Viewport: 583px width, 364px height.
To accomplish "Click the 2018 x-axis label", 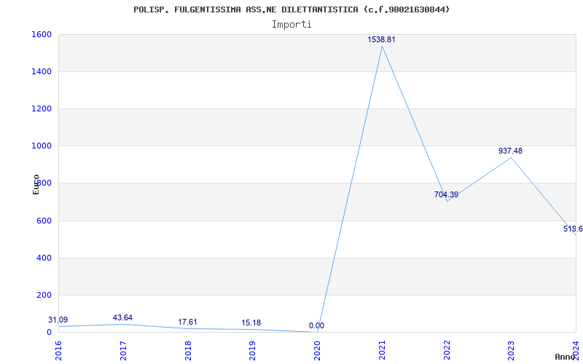I will coord(188,351).
